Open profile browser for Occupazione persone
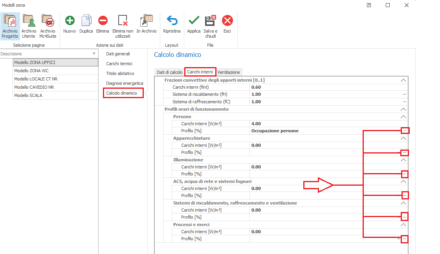Viewport: 440px width, 254px height. (x=405, y=131)
